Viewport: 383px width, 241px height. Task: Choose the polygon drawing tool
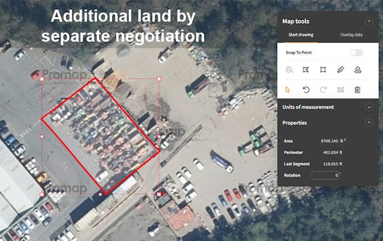306,70
